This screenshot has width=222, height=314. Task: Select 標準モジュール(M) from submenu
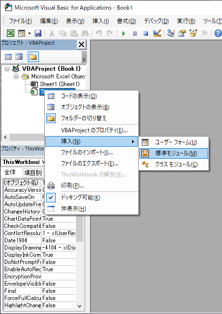click(x=173, y=153)
